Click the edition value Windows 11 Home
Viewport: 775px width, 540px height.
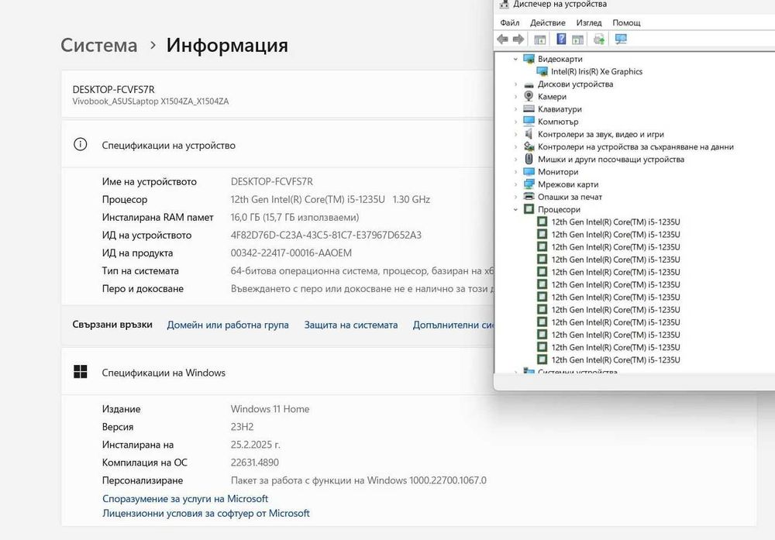point(270,409)
